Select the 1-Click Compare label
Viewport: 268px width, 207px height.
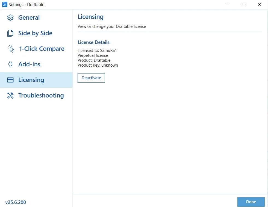(42, 49)
